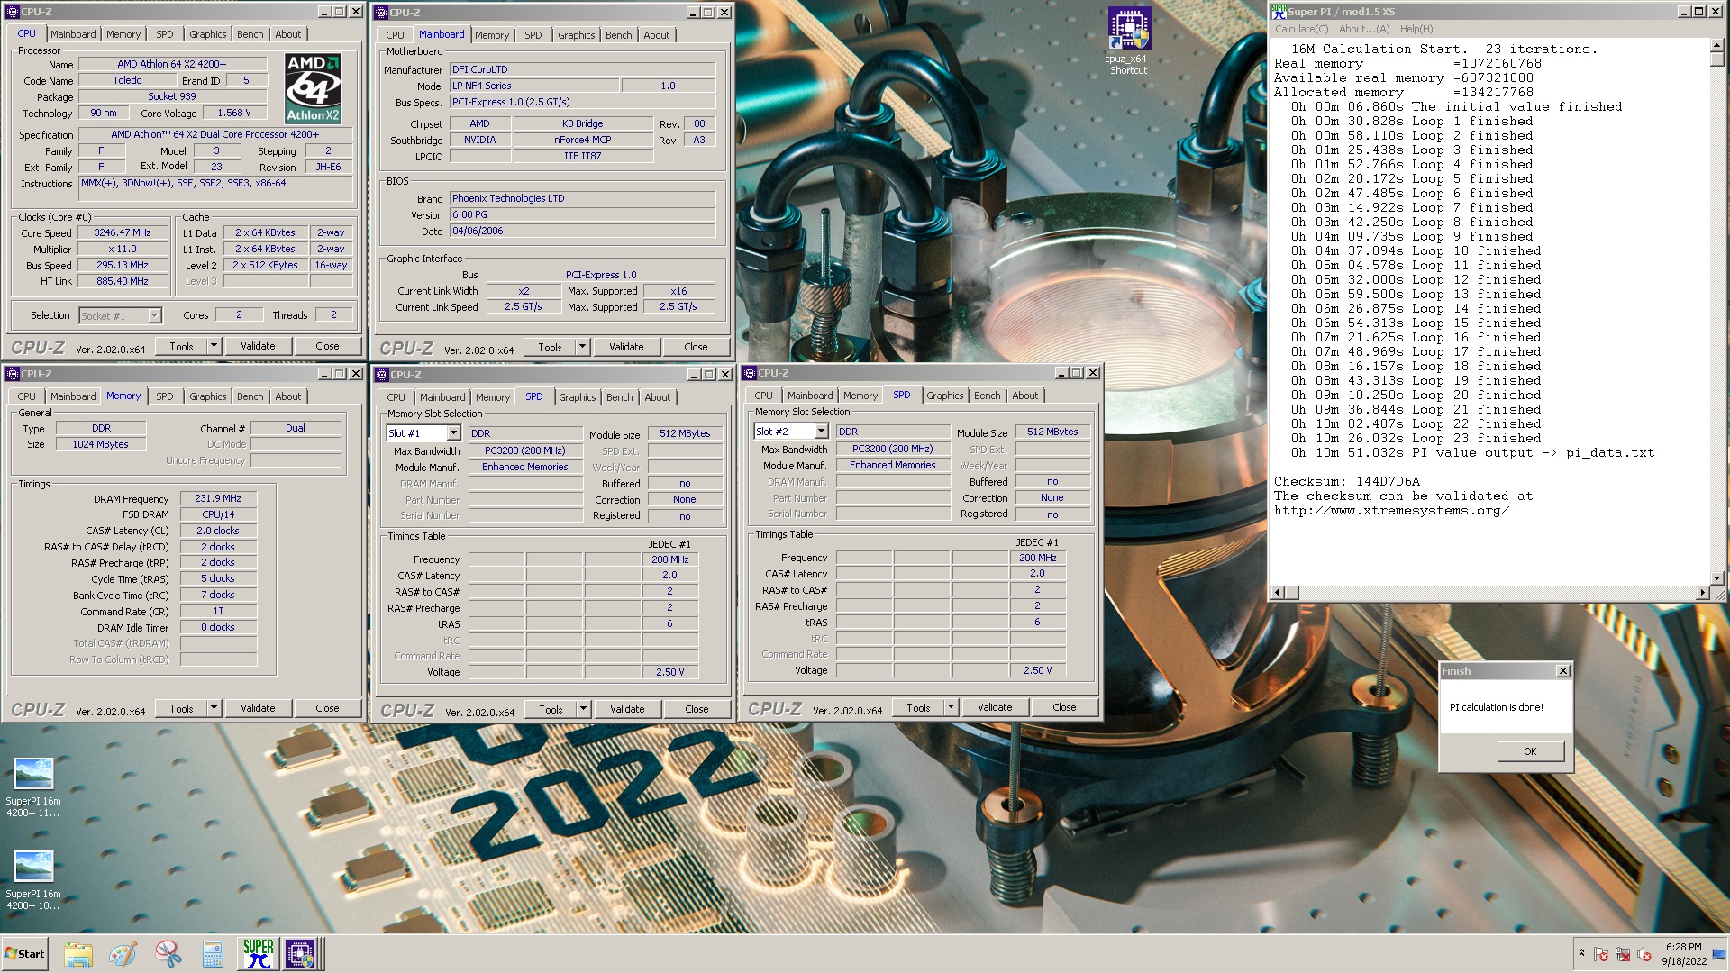Image resolution: width=1730 pixels, height=973 pixels.
Task: Click Close button in Mainboard-tab CPU-Z window
Action: tap(696, 347)
